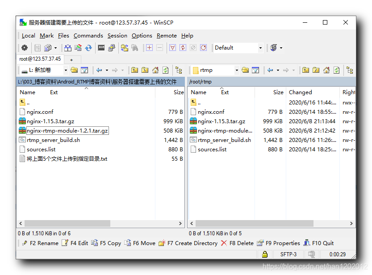The image size is (372, 275).
Task: Open a new session with the + tab
Action: (71, 60)
